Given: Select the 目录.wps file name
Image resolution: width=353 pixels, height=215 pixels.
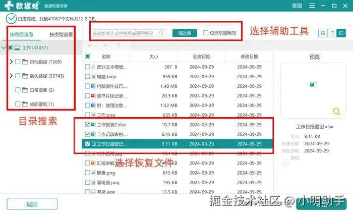Looking at the screenshot, I should [106, 192].
